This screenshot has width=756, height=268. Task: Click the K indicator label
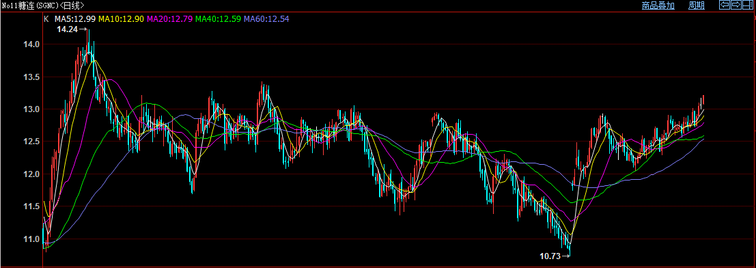(x=46, y=19)
